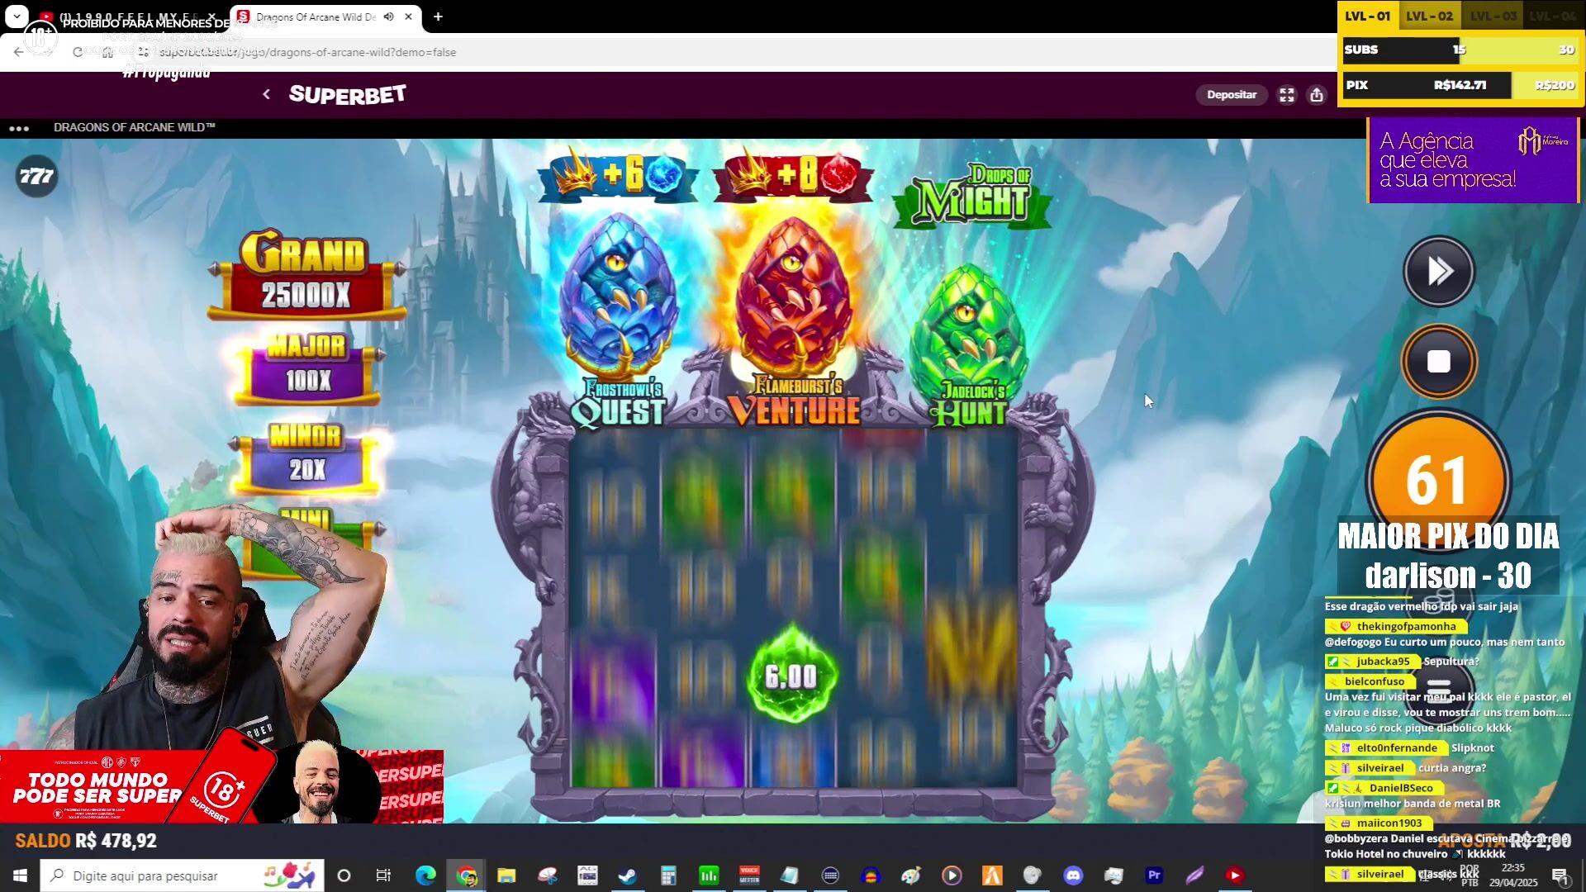Click the Major 100X jackpot banner
The image size is (1586, 892).
(x=306, y=368)
